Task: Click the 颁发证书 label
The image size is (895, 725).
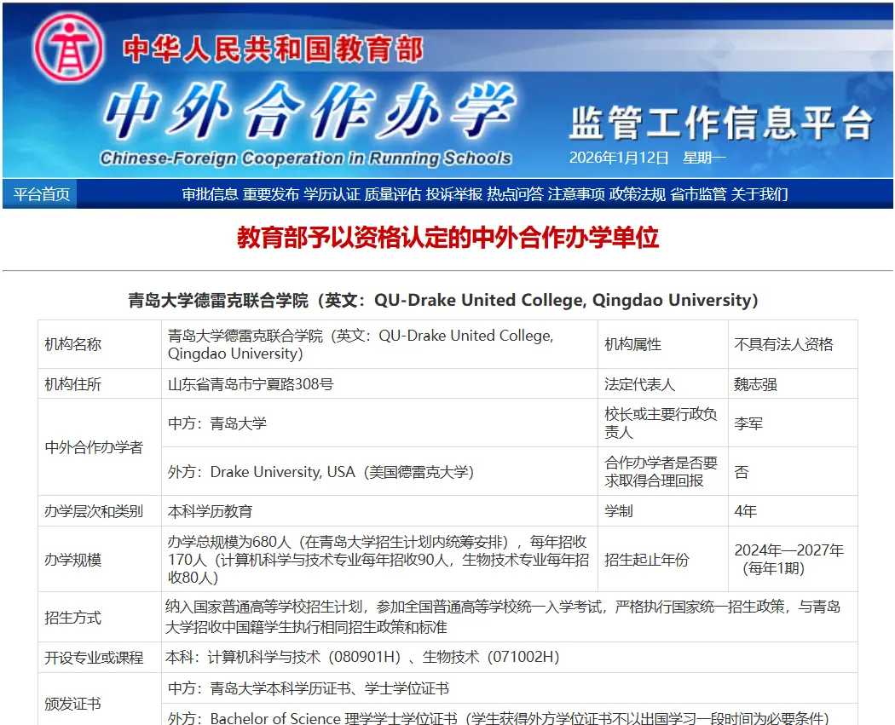Action: coord(73,704)
